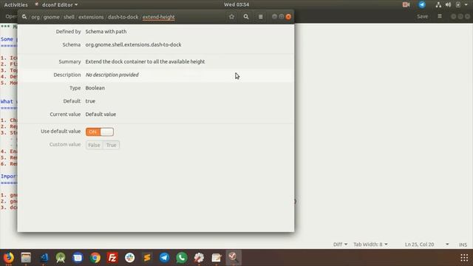
Task: Open the Ln 25, Col 20 dropdown
Action: pos(426,245)
